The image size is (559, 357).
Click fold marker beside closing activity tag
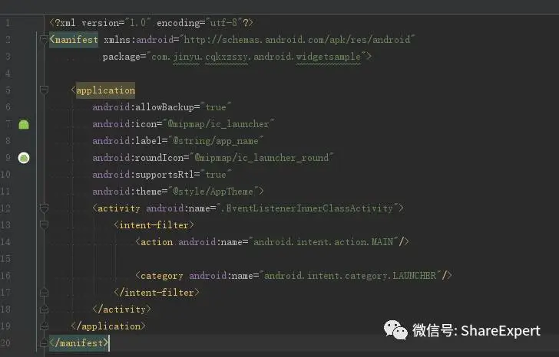coord(44,309)
